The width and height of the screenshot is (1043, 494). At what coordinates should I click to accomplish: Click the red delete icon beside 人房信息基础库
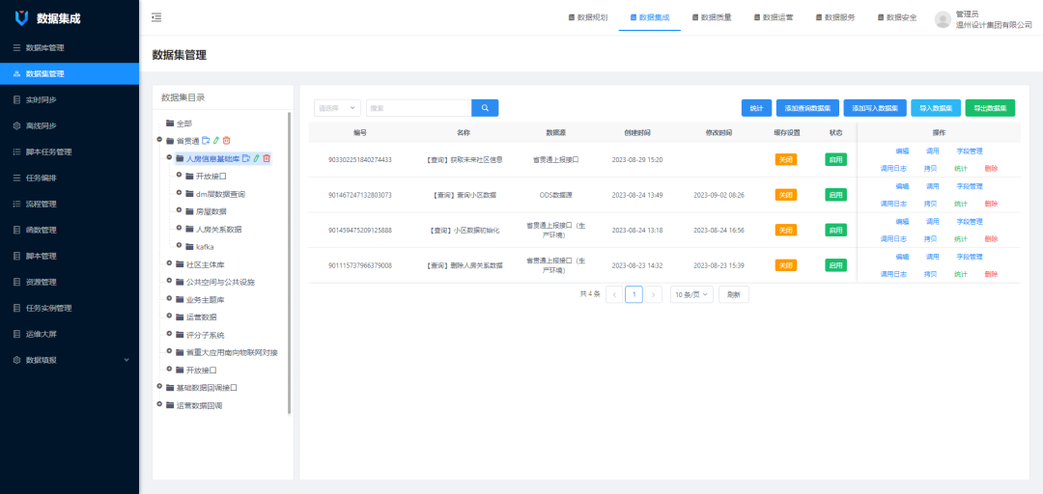tap(267, 158)
